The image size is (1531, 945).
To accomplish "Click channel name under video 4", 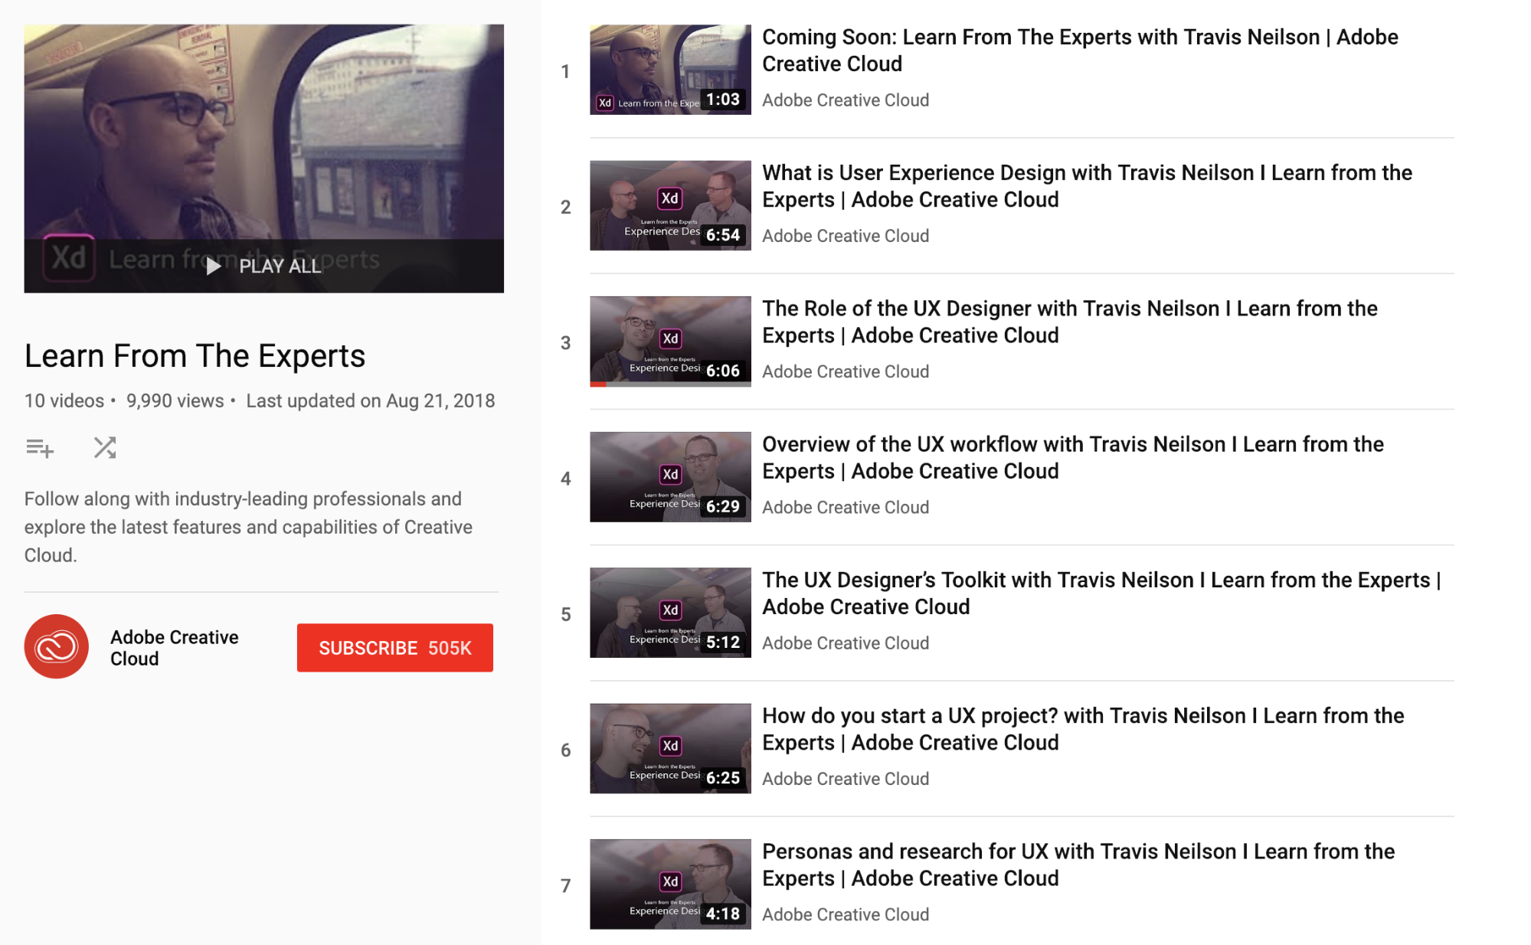I will [846, 507].
